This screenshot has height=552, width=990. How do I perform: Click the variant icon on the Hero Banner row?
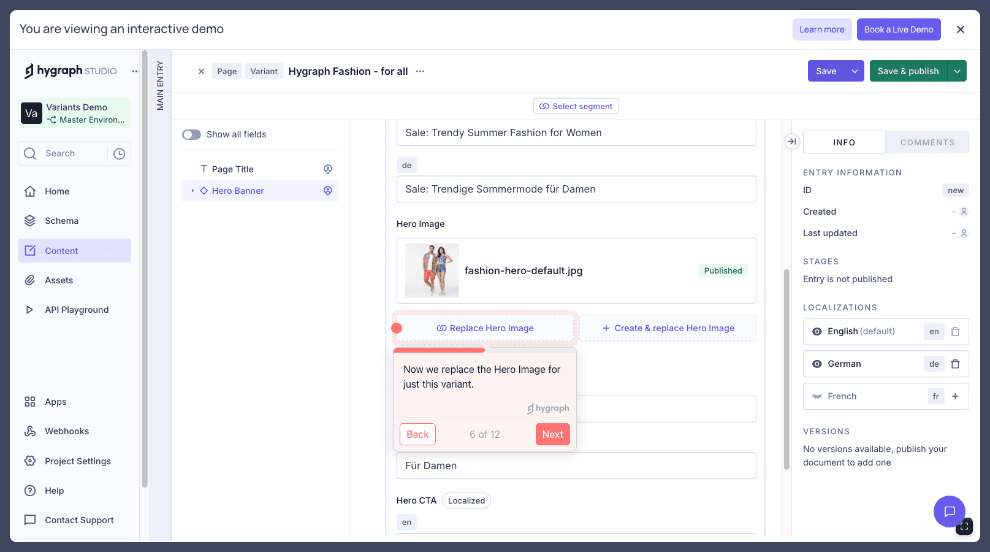point(328,191)
